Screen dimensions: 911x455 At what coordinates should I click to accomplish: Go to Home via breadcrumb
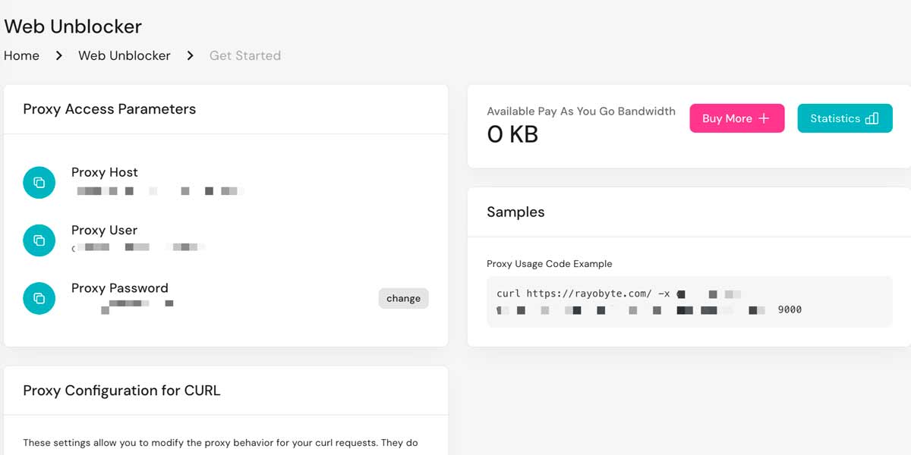coord(21,55)
